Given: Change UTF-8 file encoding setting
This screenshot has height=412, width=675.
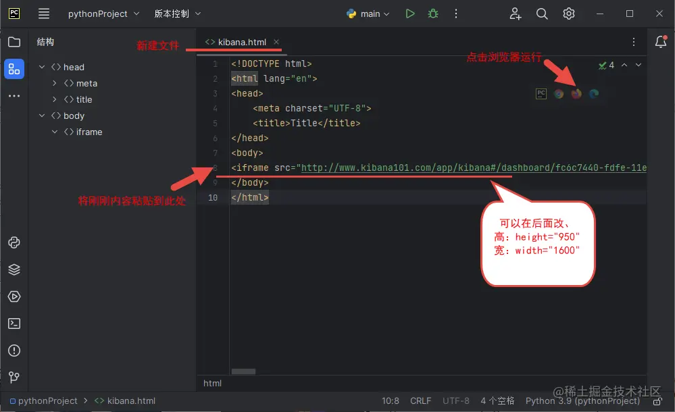Looking at the screenshot, I should pos(456,401).
